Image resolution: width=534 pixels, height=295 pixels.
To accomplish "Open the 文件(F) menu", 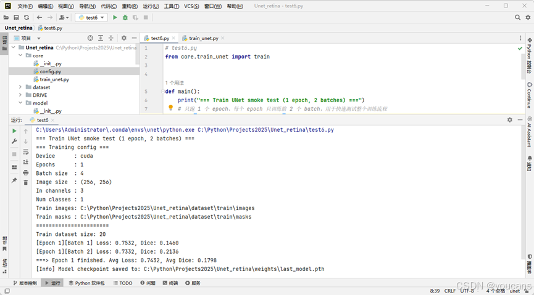I will click(25, 6).
